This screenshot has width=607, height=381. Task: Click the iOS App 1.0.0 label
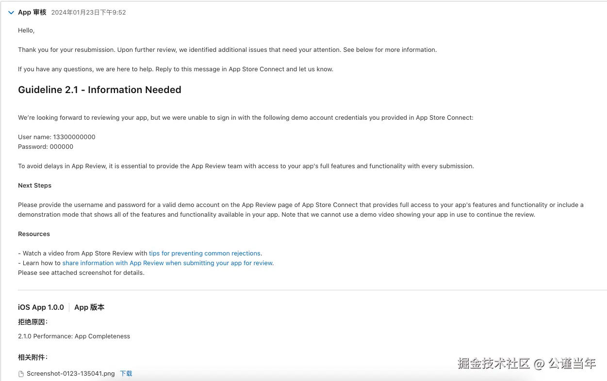coord(41,307)
